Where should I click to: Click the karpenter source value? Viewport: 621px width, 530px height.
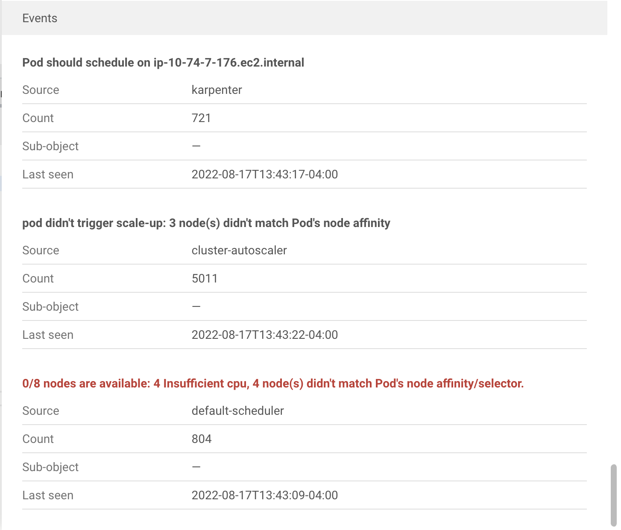coord(217,90)
